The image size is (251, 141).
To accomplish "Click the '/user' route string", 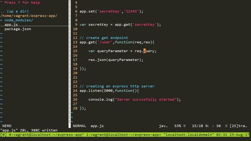I will click(105, 42).
